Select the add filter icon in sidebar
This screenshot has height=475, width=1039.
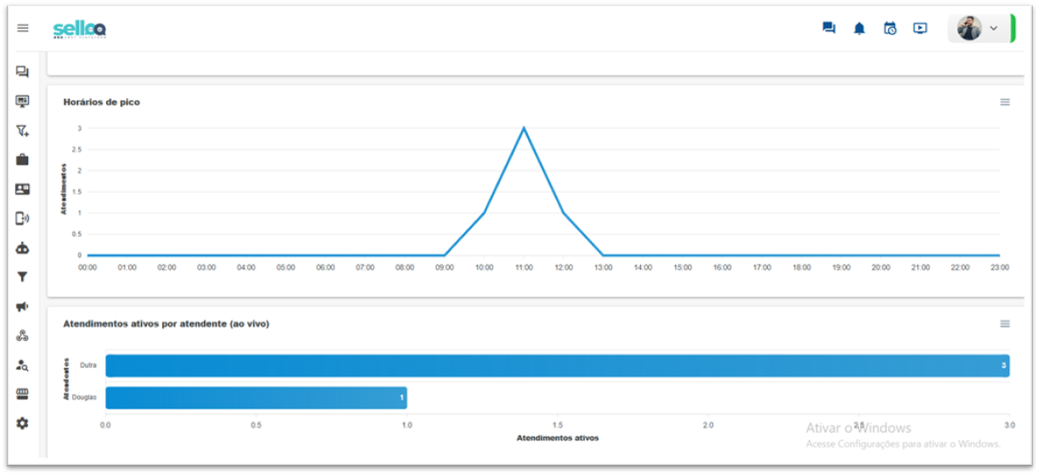23,131
